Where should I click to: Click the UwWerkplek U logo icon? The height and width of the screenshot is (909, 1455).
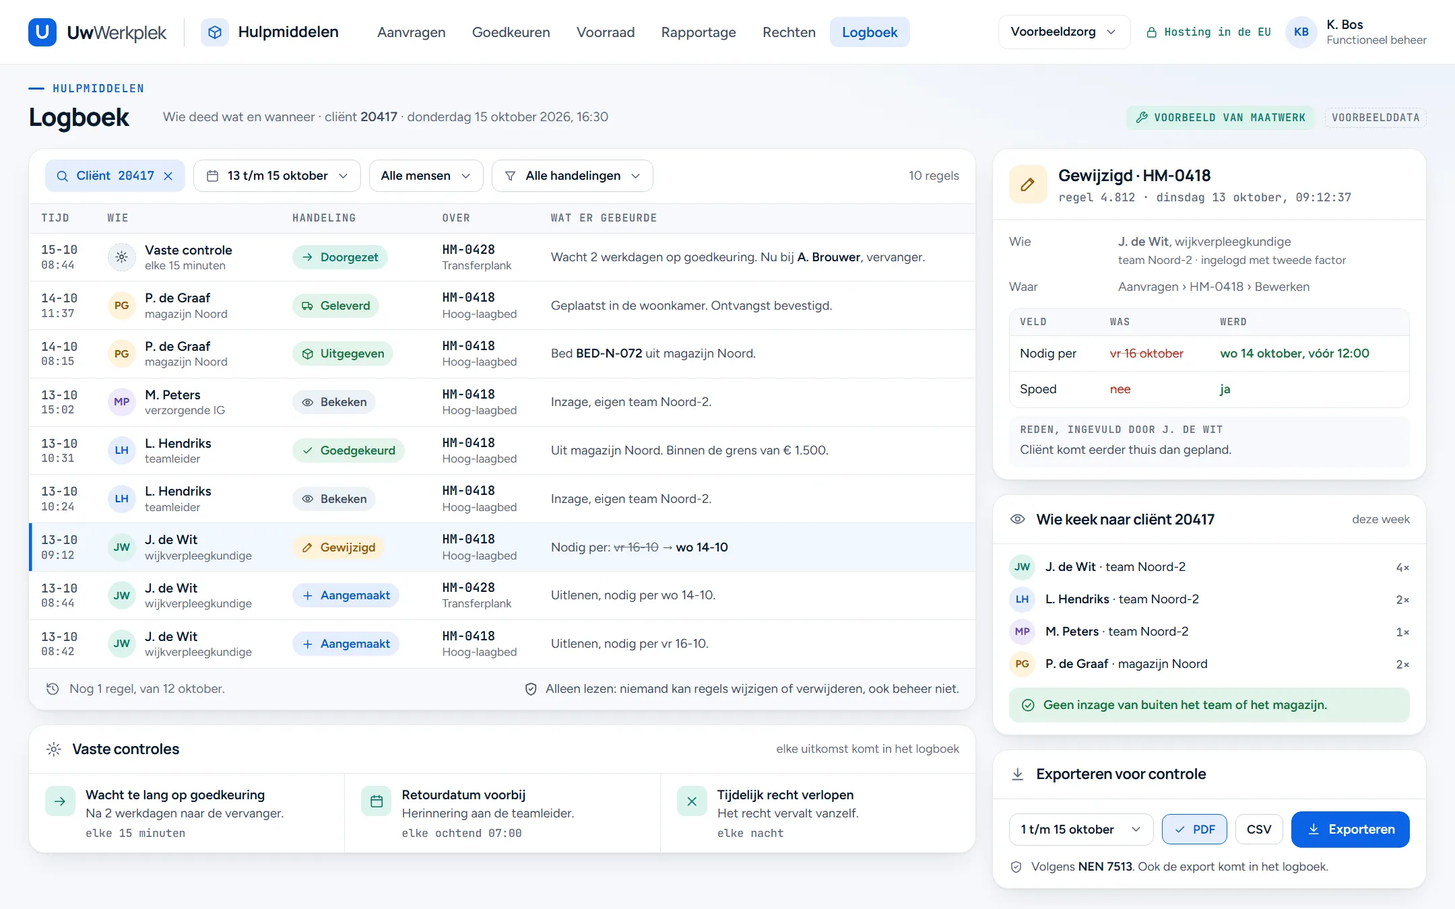pyautogui.click(x=42, y=32)
